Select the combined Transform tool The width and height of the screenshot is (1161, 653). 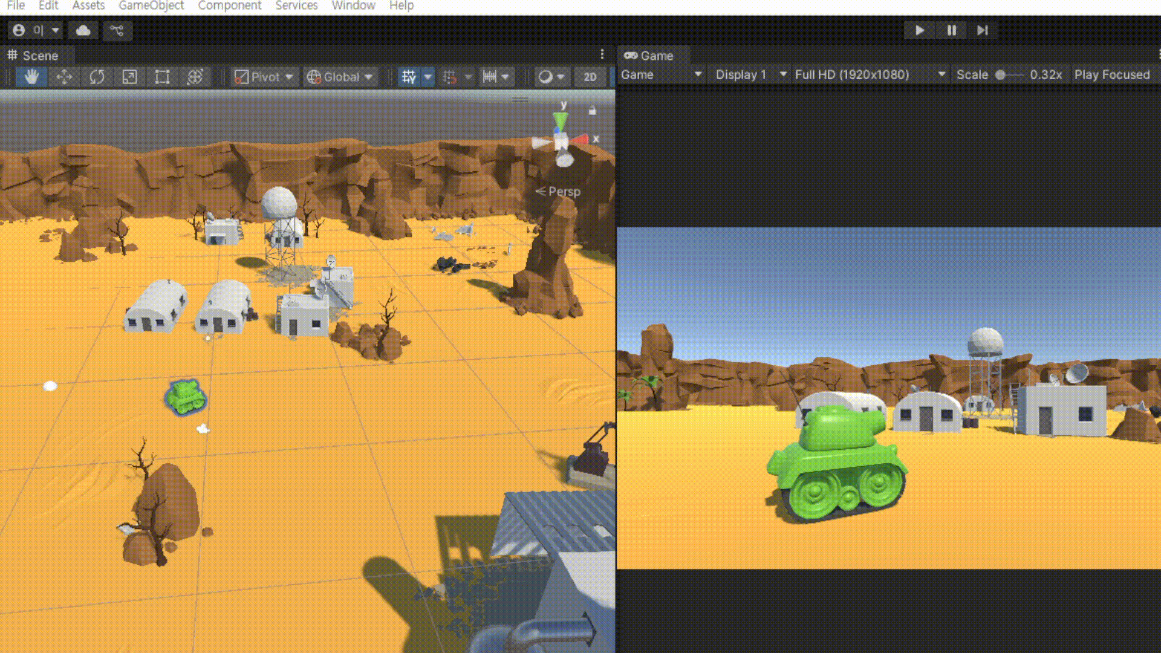195,77
